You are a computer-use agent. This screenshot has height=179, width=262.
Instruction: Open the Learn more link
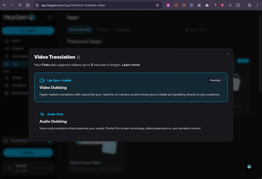[131, 65]
